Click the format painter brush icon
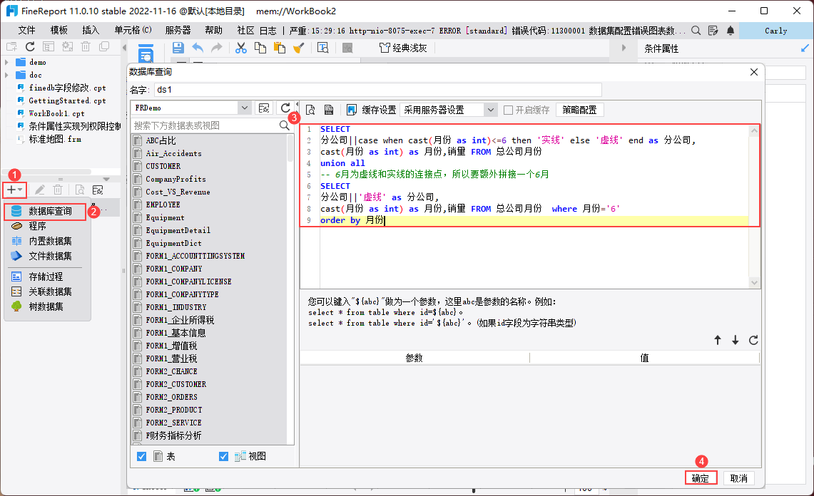The width and height of the screenshot is (814, 496). [x=298, y=48]
